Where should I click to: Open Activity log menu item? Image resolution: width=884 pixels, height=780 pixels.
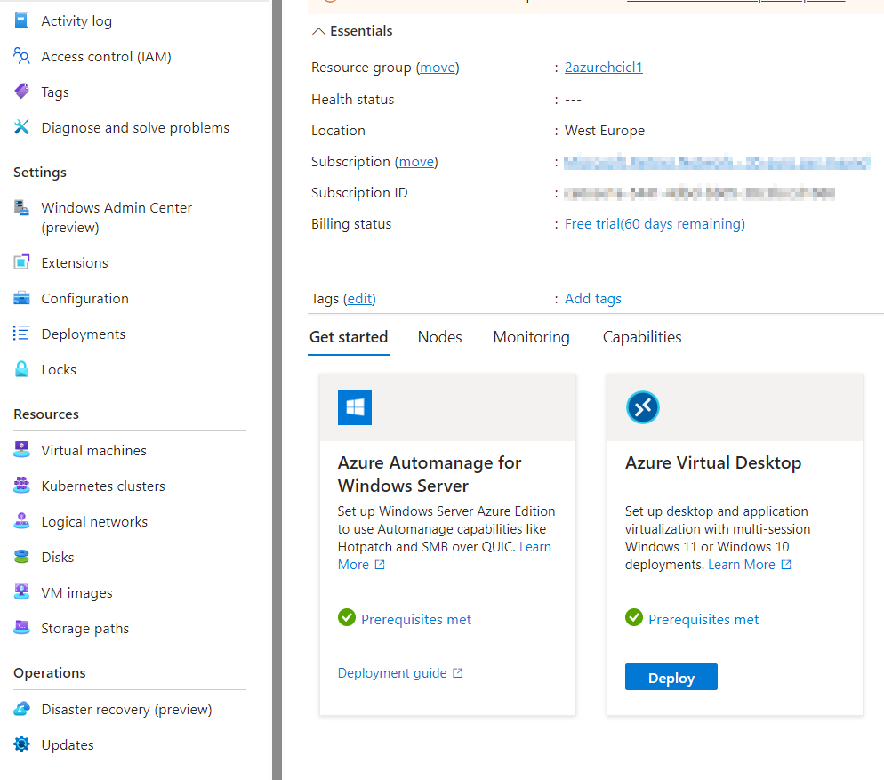[76, 20]
